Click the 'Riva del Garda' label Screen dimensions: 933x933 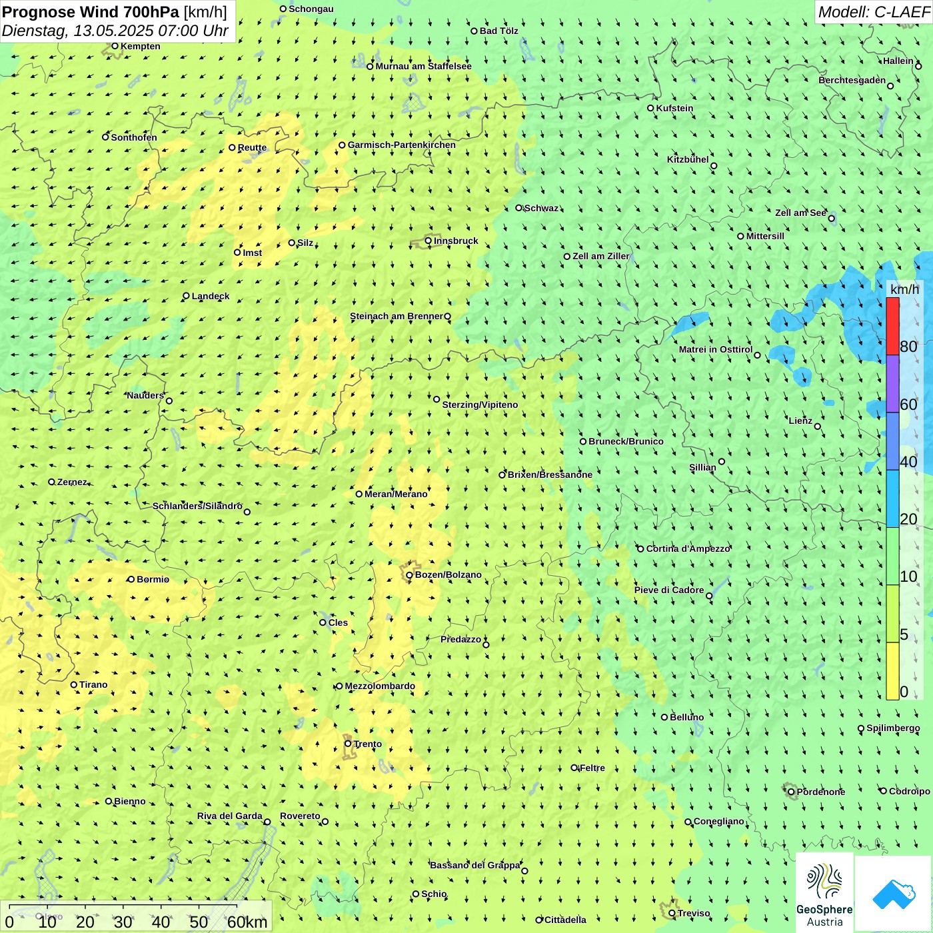(x=230, y=816)
